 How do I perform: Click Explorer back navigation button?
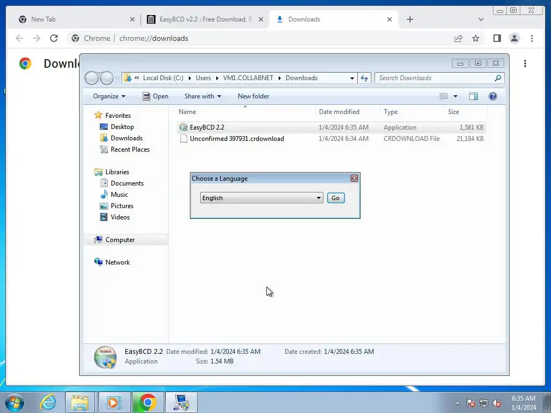pos(91,78)
